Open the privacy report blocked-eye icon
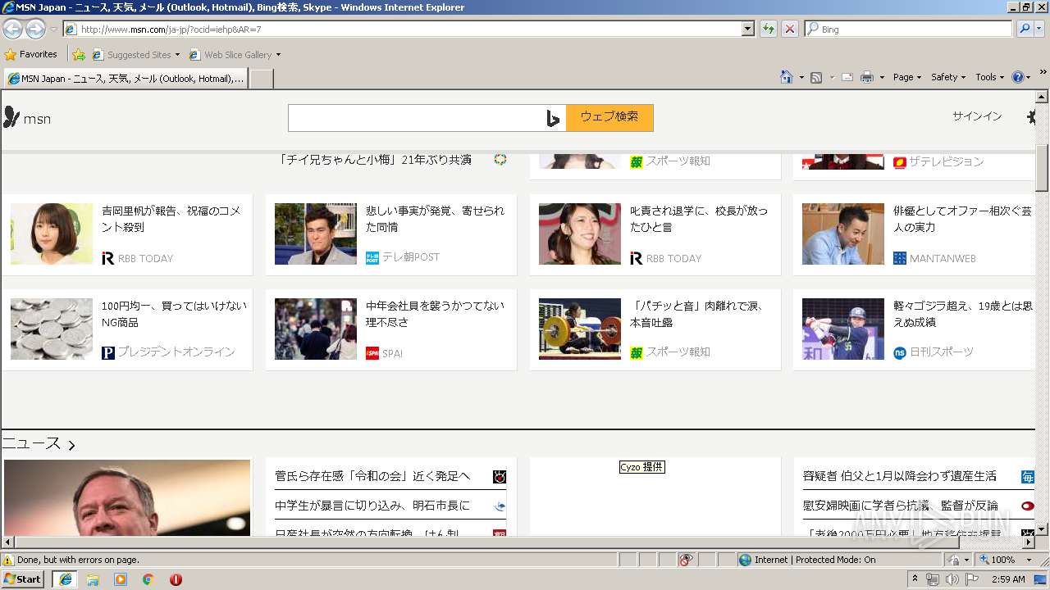 pyautogui.click(x=686, y=560)
